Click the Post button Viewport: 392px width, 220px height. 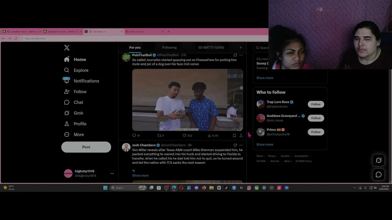point(86,147)
